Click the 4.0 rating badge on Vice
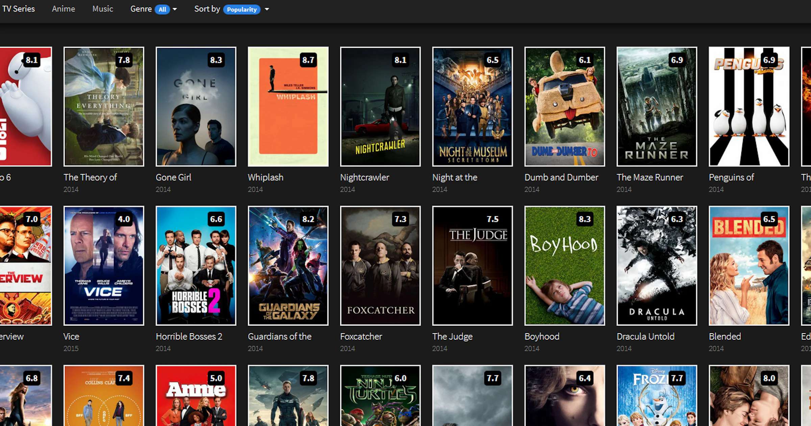 point(124,219)
